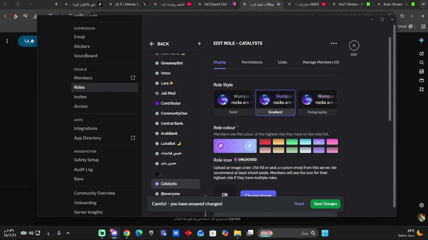Open Dropbox from the taskbar
The height and width of the screenshot is (240, 428).
(x=176, y=233)
